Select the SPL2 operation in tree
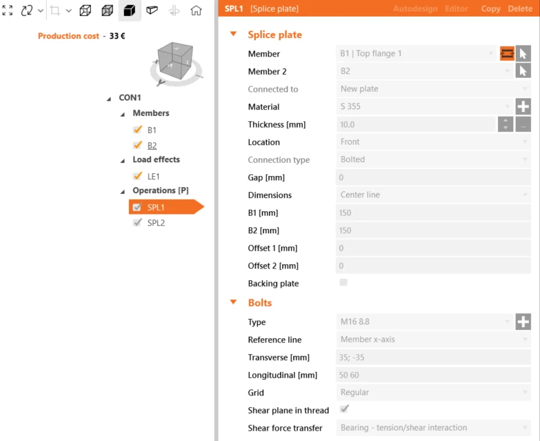The width and height of the screenshot is (540, 441). pos(156,223)
